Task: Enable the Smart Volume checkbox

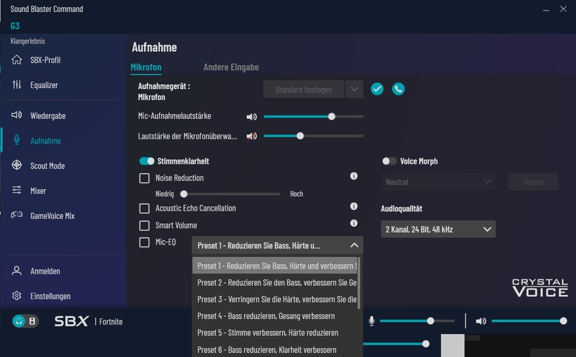Action: [x=144, y=225]
